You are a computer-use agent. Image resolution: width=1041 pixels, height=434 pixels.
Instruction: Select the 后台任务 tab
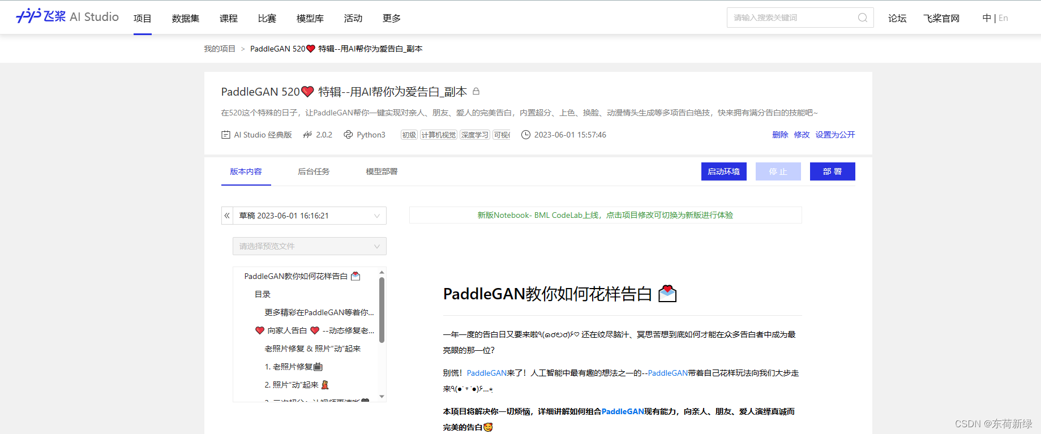click(x=314, y=171)
